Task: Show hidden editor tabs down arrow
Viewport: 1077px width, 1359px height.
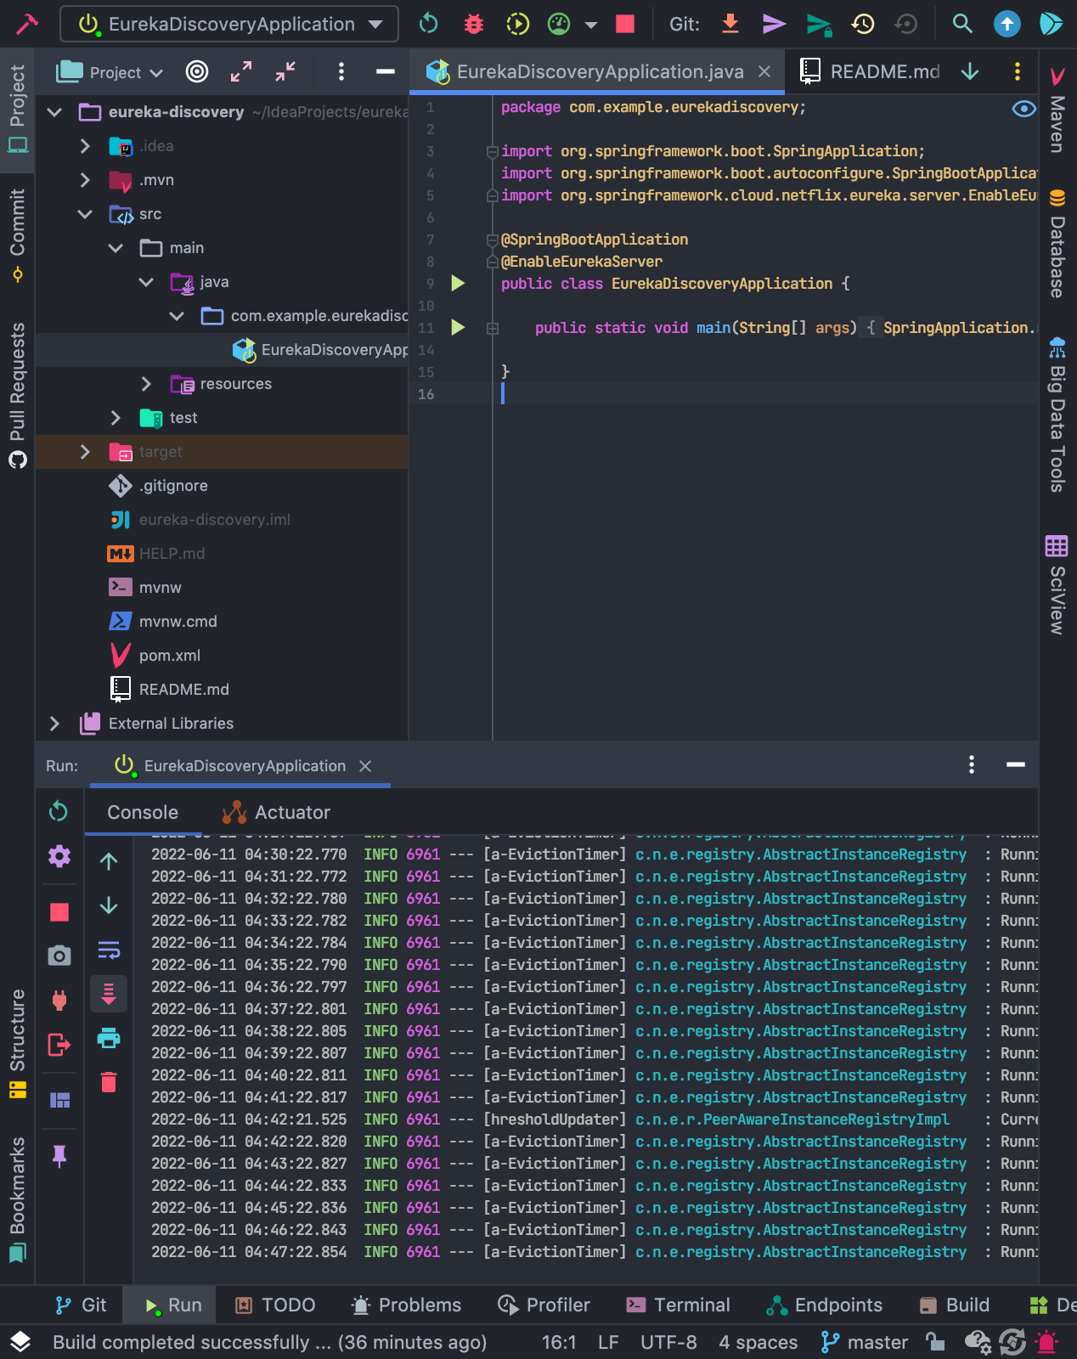Action: 970,72
